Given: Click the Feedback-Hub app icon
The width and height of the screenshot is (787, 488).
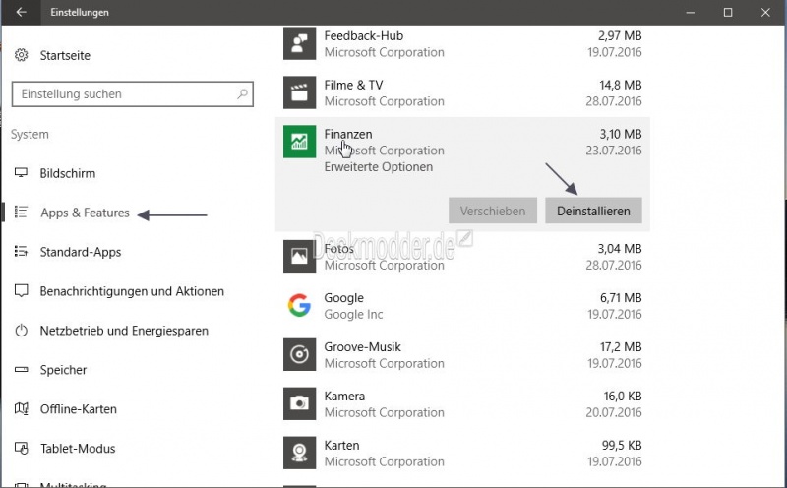Looking at the screenshot, I should click(x=299, y=43).
